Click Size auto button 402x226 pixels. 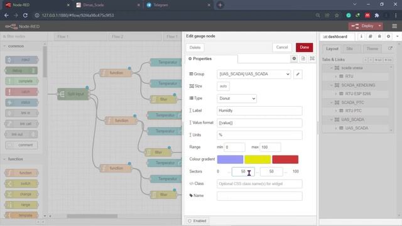[x=224, y=86]
